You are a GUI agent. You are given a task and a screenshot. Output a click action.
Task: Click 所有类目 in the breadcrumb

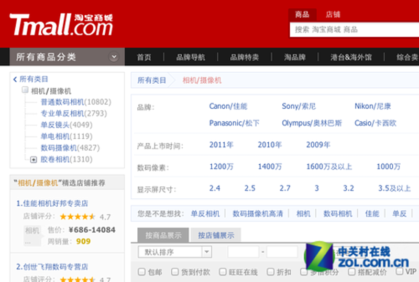[151, 80]
